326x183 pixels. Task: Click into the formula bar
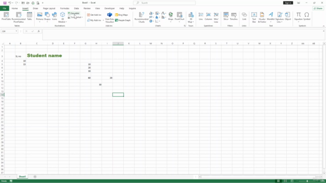pyautogui.click(x=183, y=35)
